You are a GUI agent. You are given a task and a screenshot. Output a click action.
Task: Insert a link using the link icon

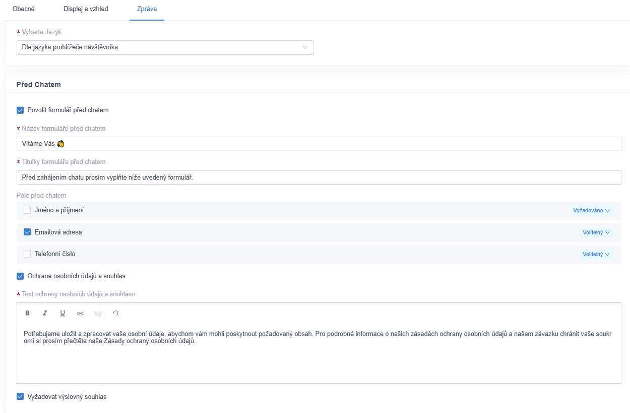(80, 313)
